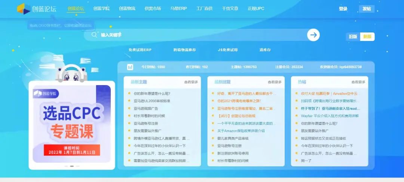
Task: Submit search with the round arrow button
Action: tap(313, 35)
